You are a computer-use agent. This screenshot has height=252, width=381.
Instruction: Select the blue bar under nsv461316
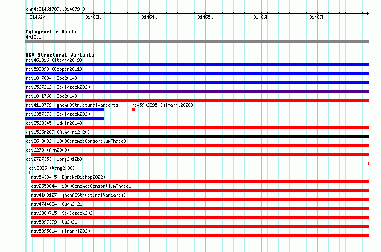pos(197,64)
